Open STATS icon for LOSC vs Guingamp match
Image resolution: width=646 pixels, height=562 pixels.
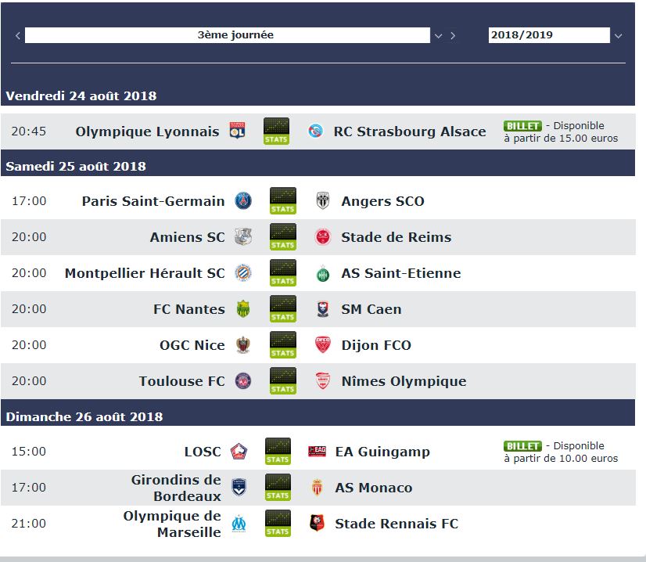pyautogui.click(x=278, y=451)
